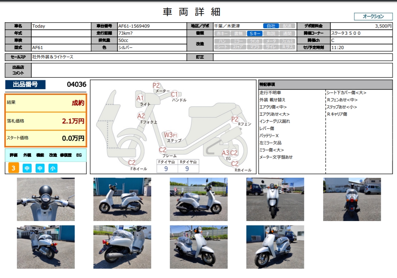Click the winning bid price 2.1万円
Image resolution: width=397 pixels, height=278 pixels.
point(73,121)
